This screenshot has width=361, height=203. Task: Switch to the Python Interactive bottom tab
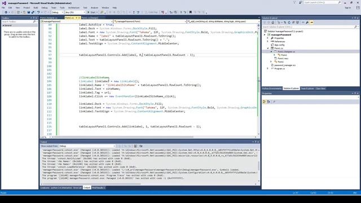point(61,188)
